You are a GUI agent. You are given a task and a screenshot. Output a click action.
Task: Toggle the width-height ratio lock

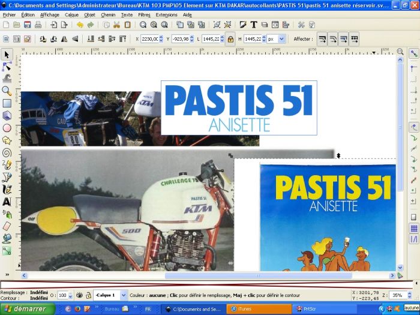230,39
